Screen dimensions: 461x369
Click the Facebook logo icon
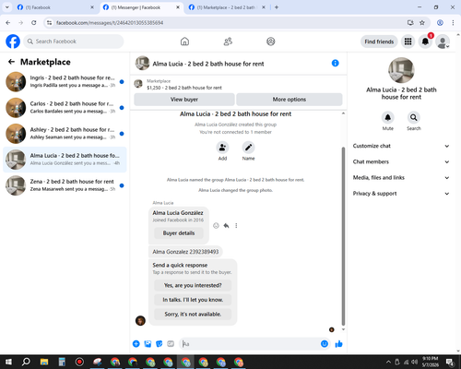[x=13, y=42]
